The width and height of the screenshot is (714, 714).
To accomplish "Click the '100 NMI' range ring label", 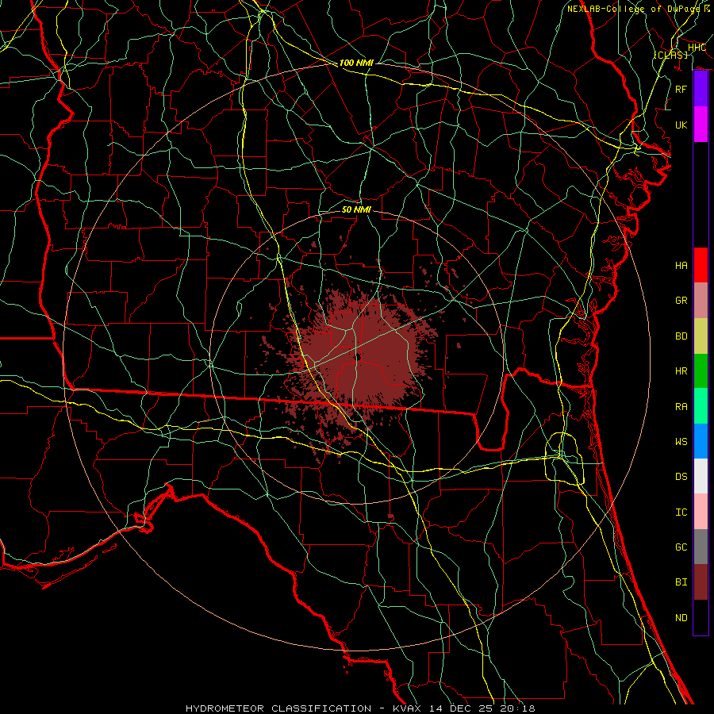I will click(356, 63).
